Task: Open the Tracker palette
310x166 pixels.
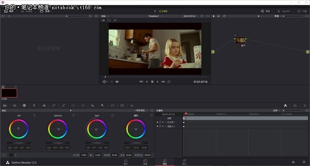Action: click(83, 106)
